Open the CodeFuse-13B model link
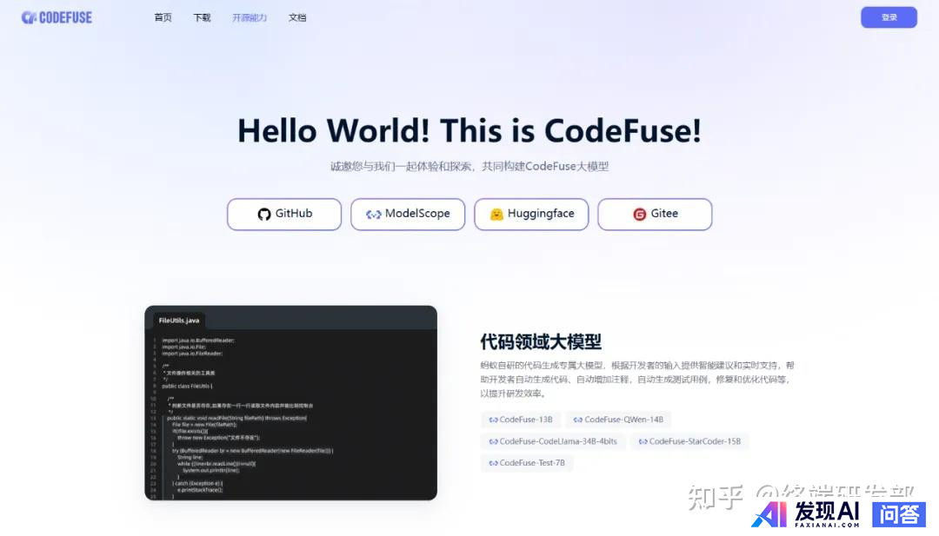939x536 pixels. [x=521, y=420]
